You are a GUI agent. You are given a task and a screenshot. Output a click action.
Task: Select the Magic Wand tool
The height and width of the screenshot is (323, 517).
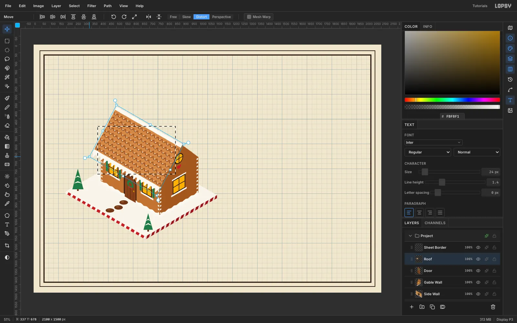point(7,77)
